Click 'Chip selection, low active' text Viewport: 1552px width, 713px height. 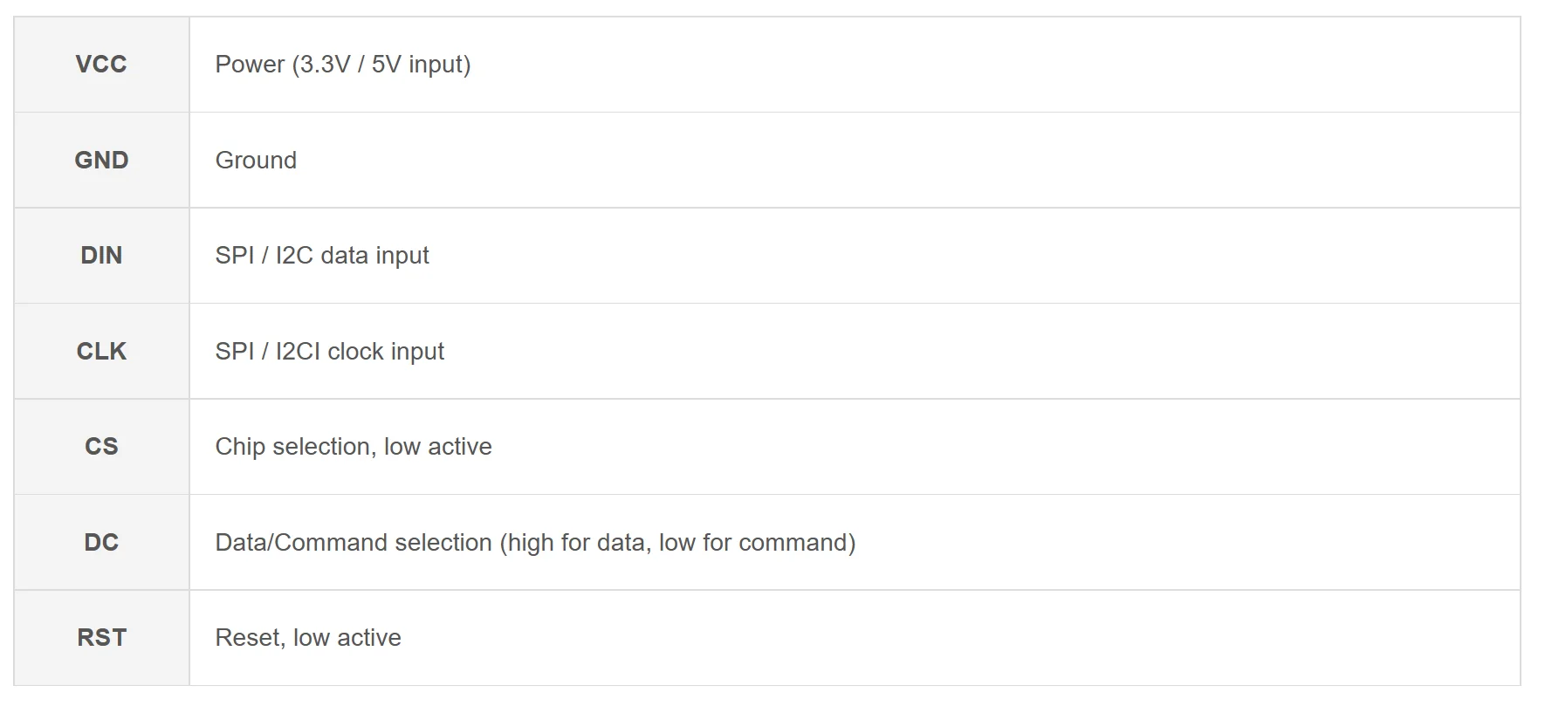point(354,447)
